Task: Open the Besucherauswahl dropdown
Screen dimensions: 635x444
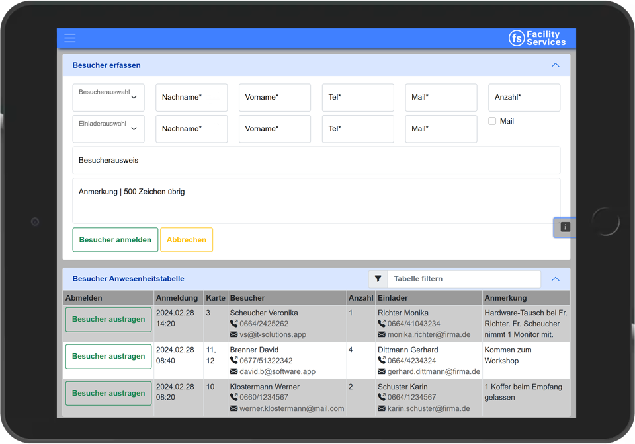Action: [x=108, y=97]
